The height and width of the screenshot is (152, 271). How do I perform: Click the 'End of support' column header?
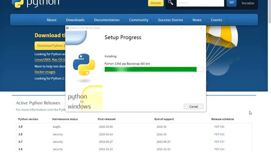coord(164,119)
